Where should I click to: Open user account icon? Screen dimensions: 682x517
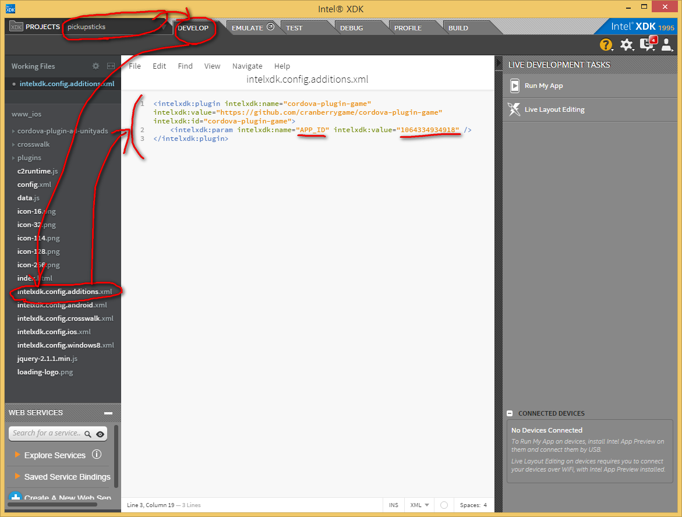point(666,44)
